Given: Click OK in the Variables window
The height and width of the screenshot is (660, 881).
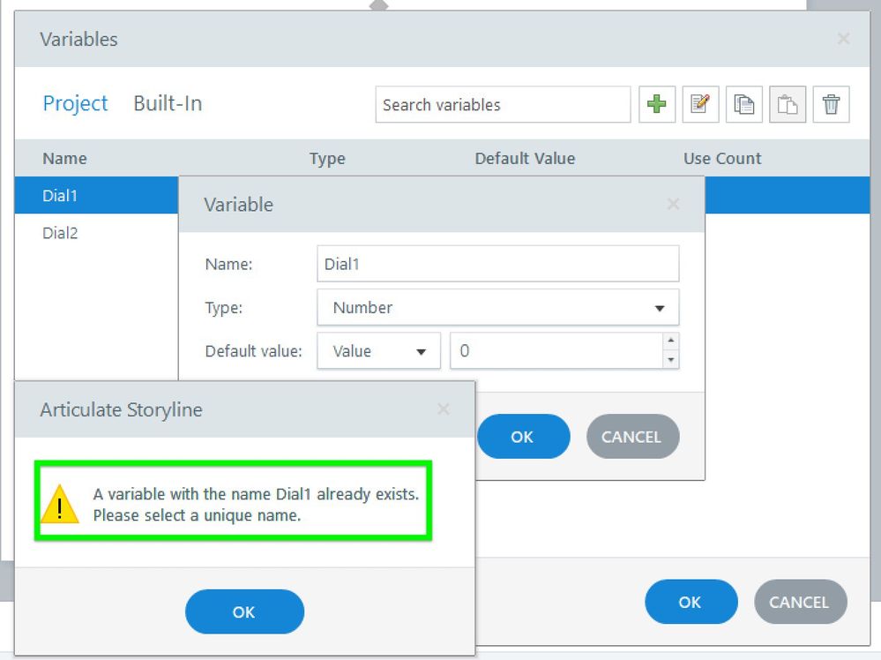Looking at the screenshot, I should tap(691, 602).
